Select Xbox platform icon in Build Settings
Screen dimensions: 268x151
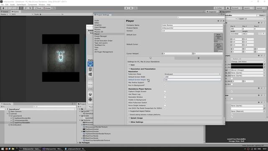[x=90, y=94]
